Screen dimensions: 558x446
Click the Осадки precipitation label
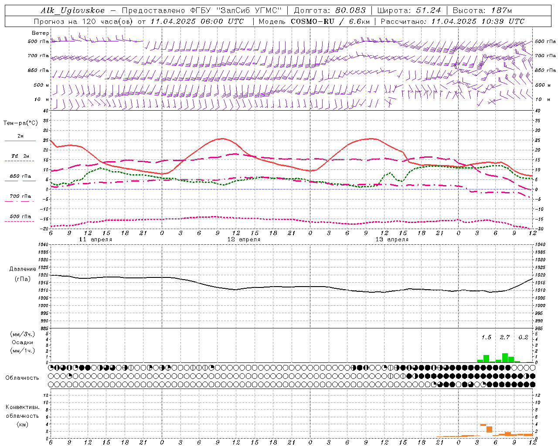coord(23,342)
